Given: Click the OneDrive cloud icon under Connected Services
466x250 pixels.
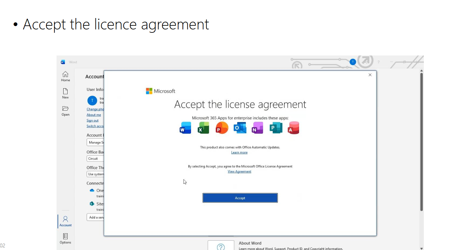Looking at the screenshot, I should click(x=92, y=190).
